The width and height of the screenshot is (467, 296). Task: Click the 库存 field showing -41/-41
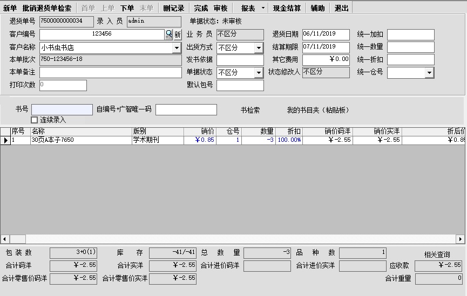click(173, 253)
